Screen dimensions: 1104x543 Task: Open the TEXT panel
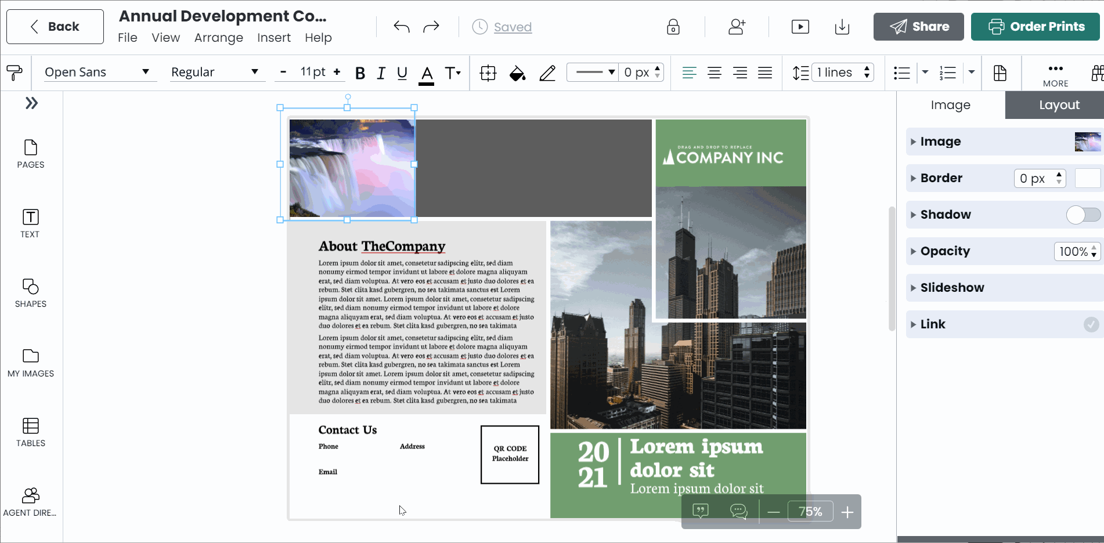point(30,223)
